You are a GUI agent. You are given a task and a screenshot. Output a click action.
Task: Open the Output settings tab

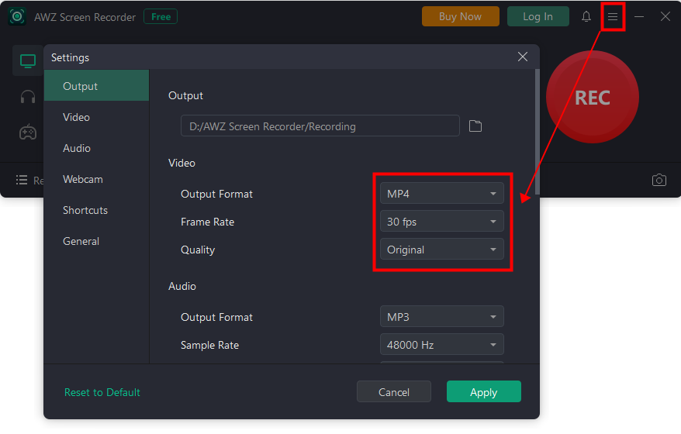tap(96, 86)
